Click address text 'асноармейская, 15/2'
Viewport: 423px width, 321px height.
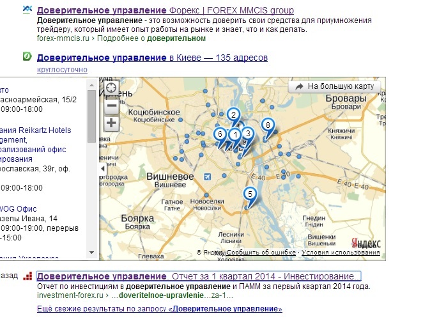pos(38,100)
